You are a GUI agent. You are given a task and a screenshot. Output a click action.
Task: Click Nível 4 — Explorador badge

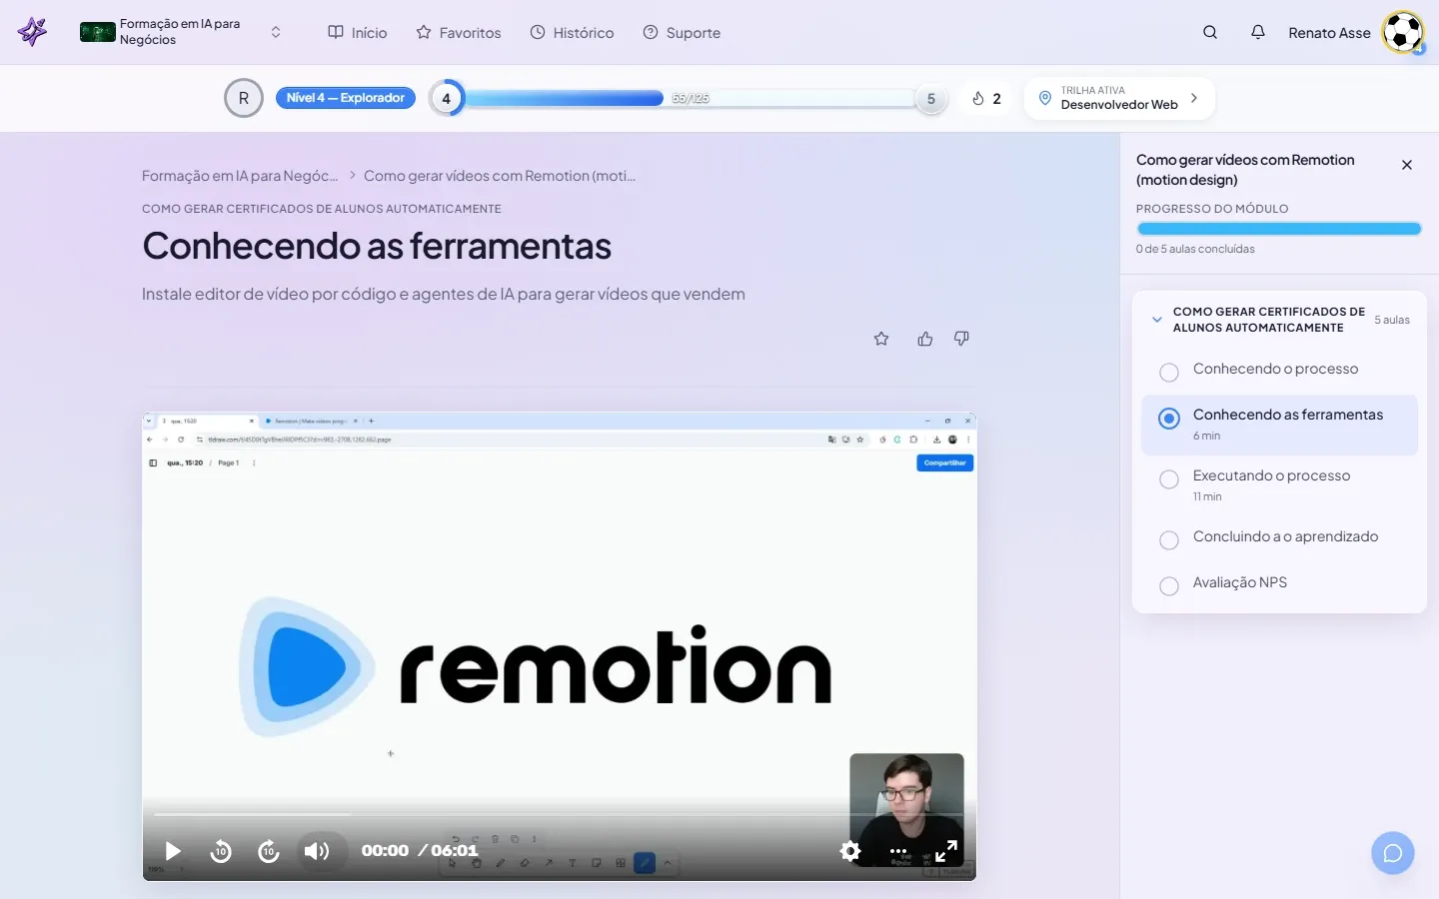[x=346, y=98]
